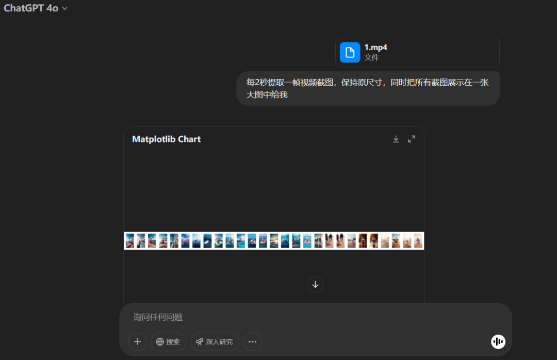Focus the 询问任何问题 message input
Image resolution: width=557 pixels, height=360 pixels.
tap(309, 317)
